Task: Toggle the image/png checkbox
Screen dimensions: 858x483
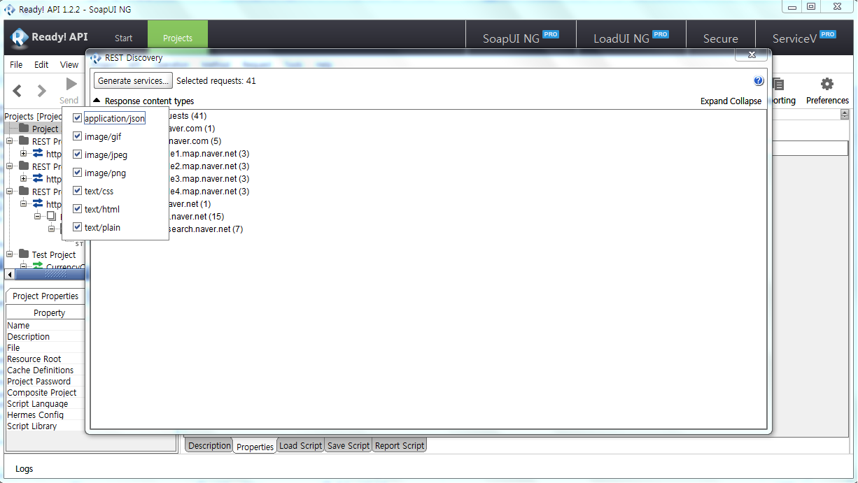Action: tap(78, 173)
